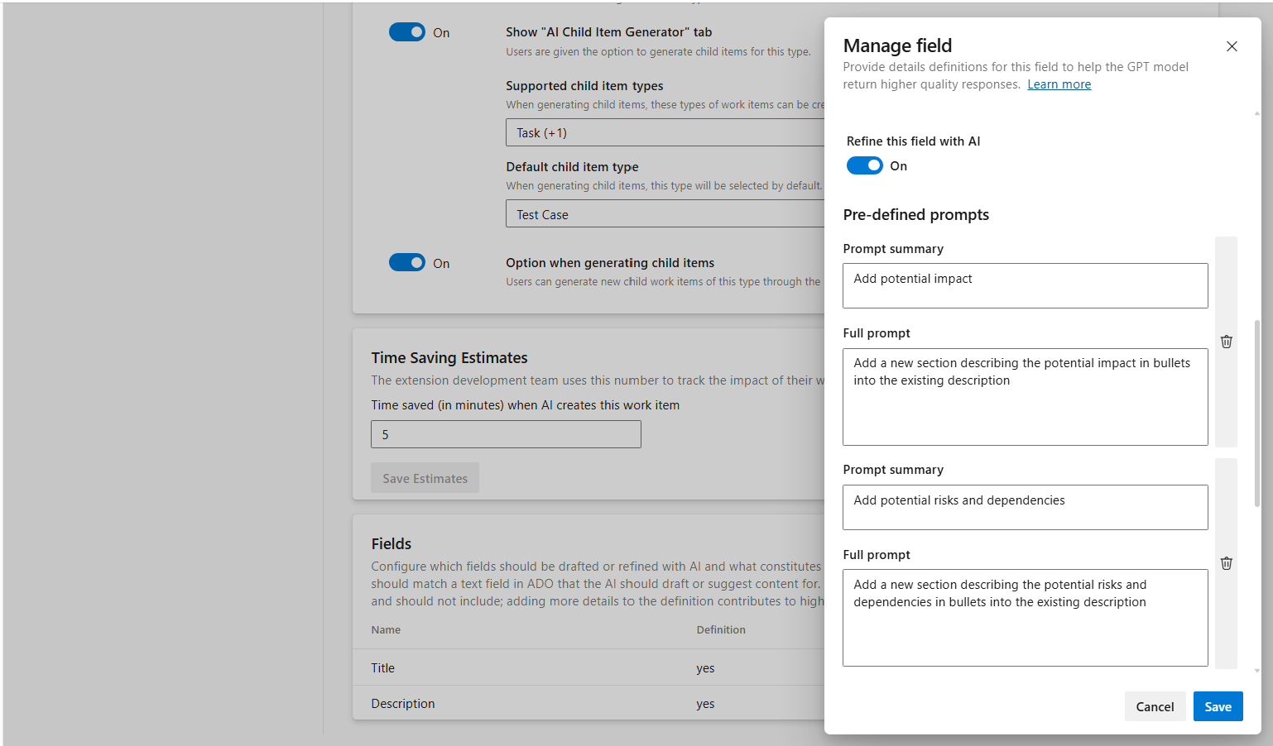Delete the 'Add potential risks and dependencies' prompt
This screenshot has width=1273, height=746.
point(1226,563)
